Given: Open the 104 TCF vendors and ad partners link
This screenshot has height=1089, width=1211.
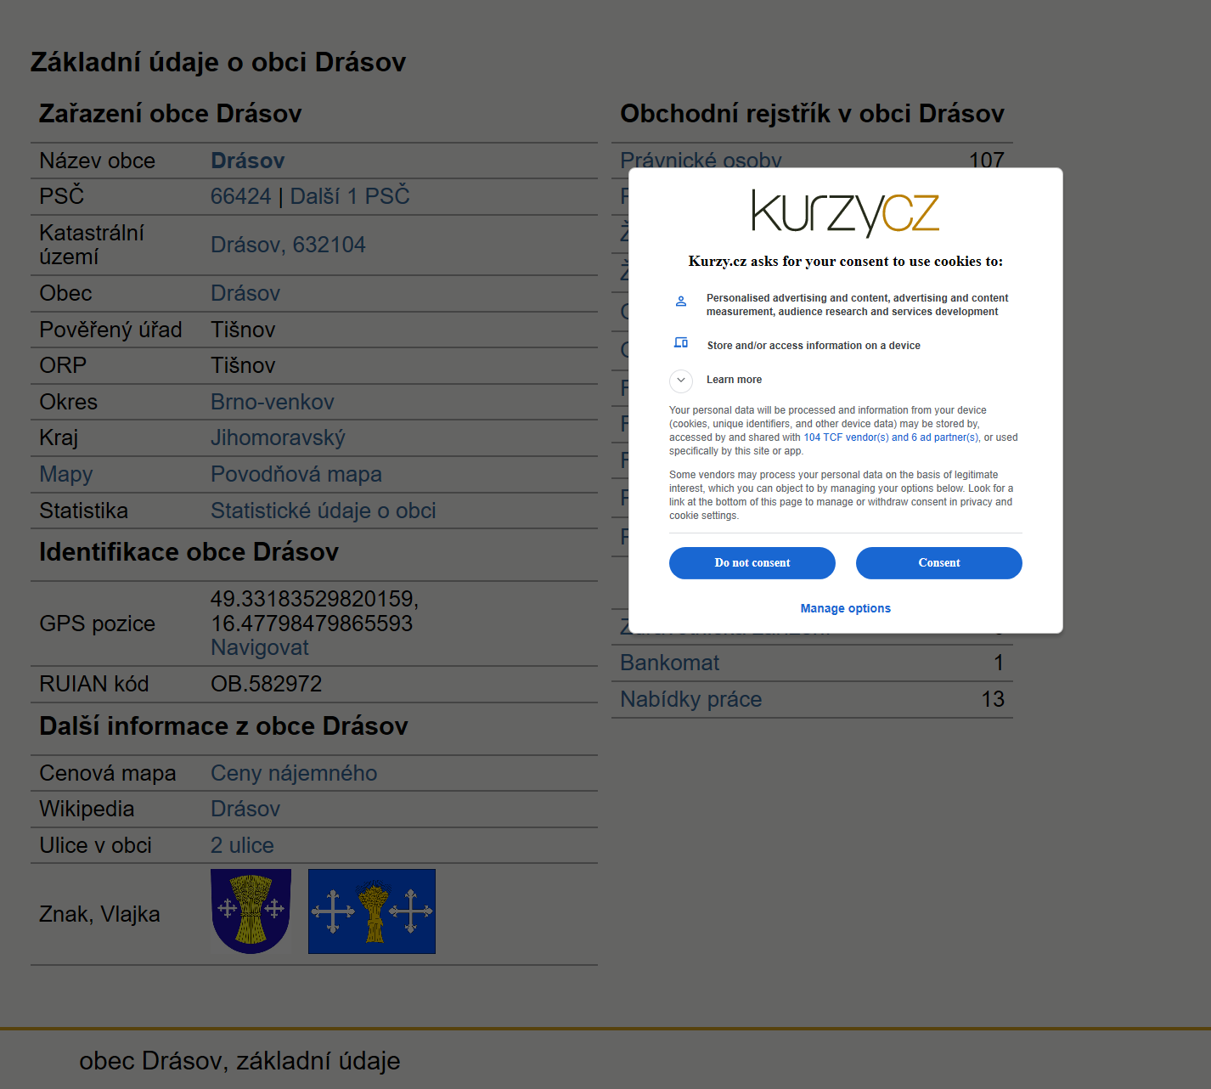Looking at the screenshot, I should [892, 437].
